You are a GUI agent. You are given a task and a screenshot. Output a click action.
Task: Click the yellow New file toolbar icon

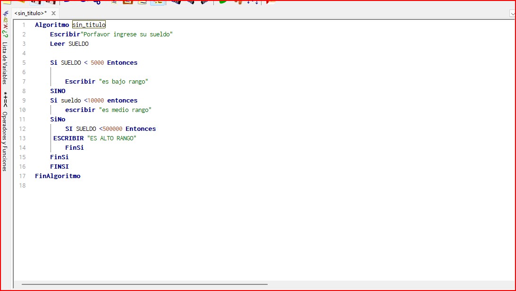(6, 1)
